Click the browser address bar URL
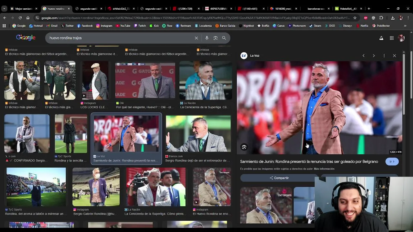 (195, 18)
